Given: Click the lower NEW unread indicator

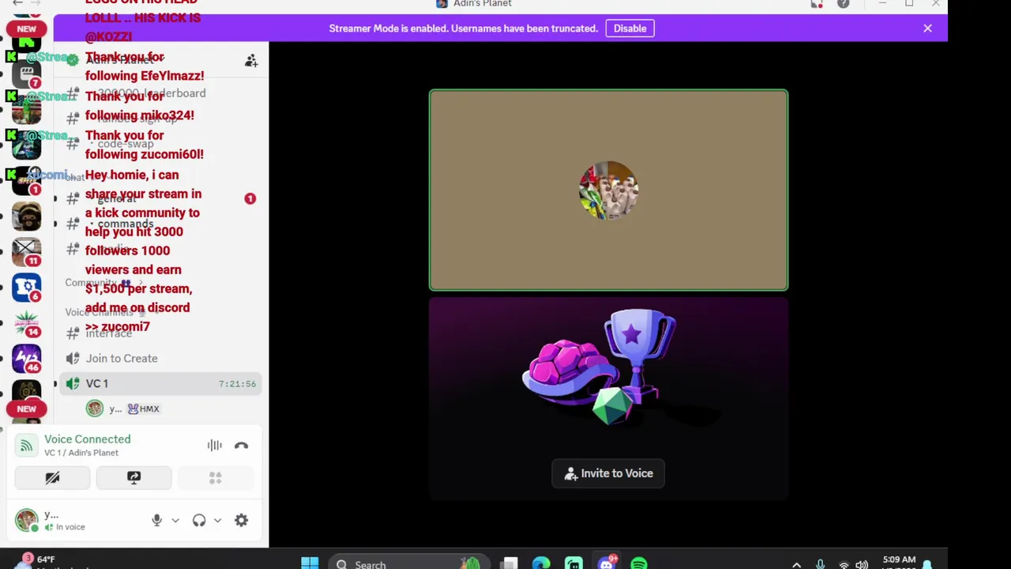Looking at the screenshot, I should 27,409.
